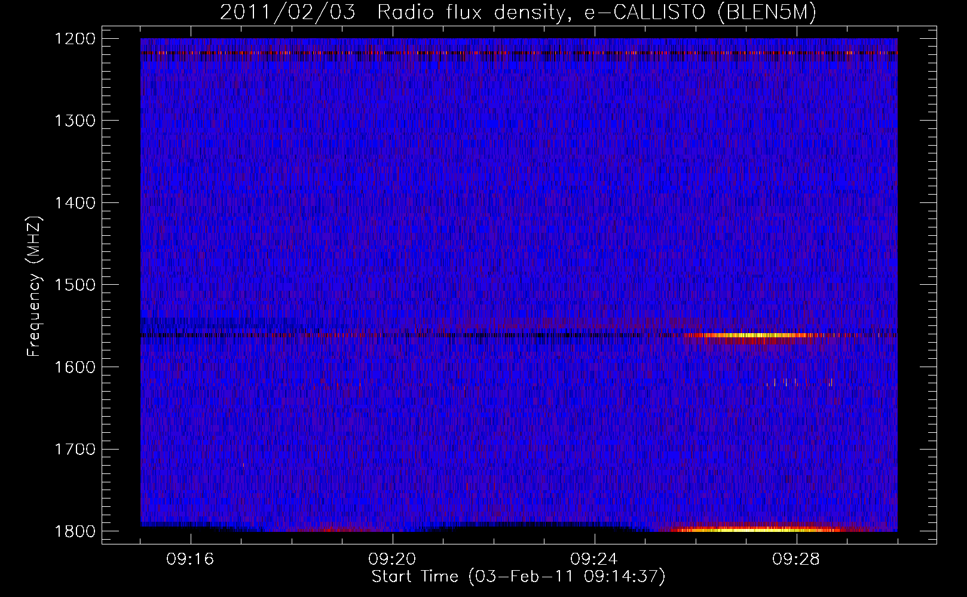Click the 1300 frequency tick label
The image size is (967, 597).
[x=75, y=121]
